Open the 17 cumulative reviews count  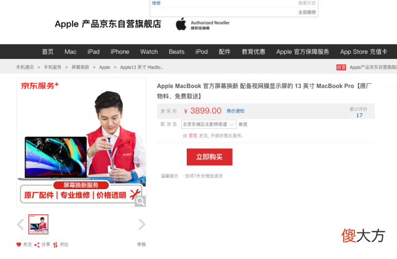coord(359,115)
